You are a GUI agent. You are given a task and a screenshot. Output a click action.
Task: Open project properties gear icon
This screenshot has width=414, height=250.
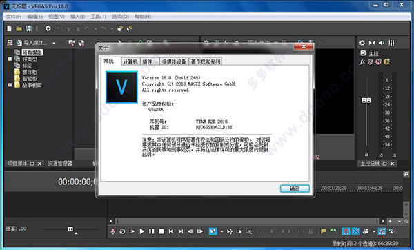point(48,28)
